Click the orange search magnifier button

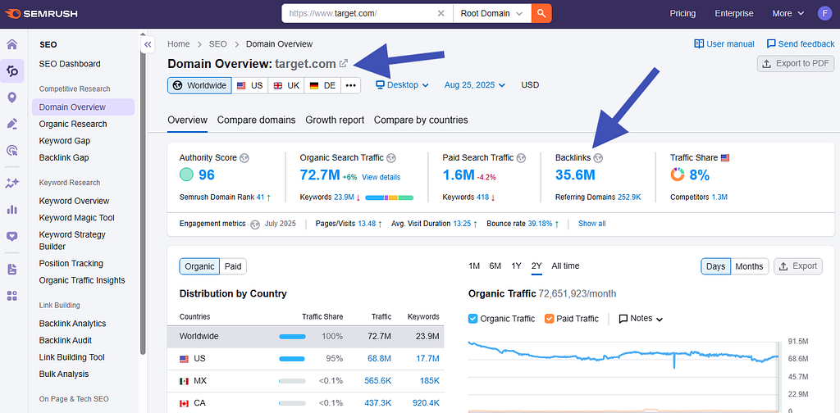click(x=541, y=13)
